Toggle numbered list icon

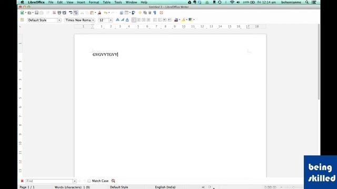click(155, 20)
